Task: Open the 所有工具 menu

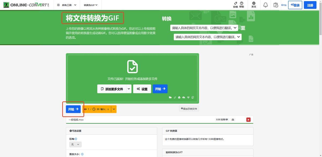Action: pyautogui.click(x=67, y=5)
